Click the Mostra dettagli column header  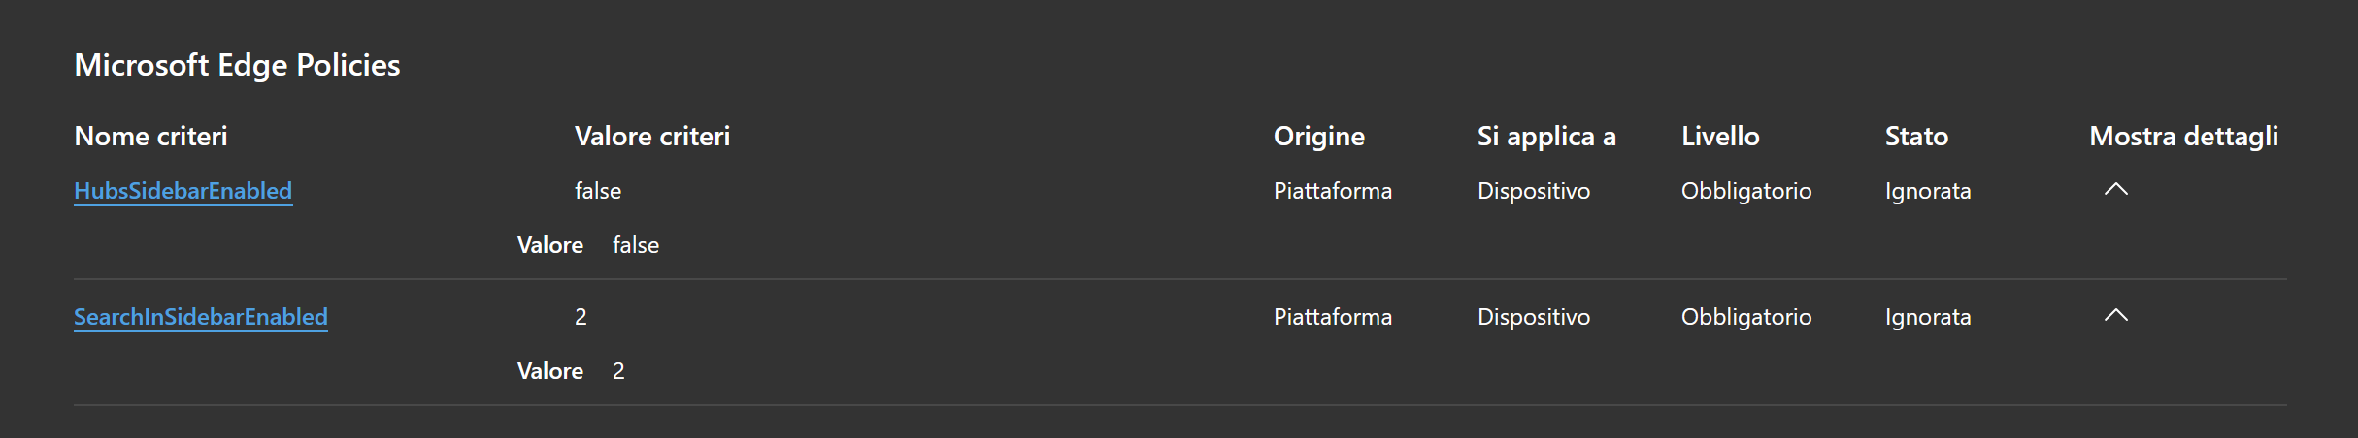2182,137
